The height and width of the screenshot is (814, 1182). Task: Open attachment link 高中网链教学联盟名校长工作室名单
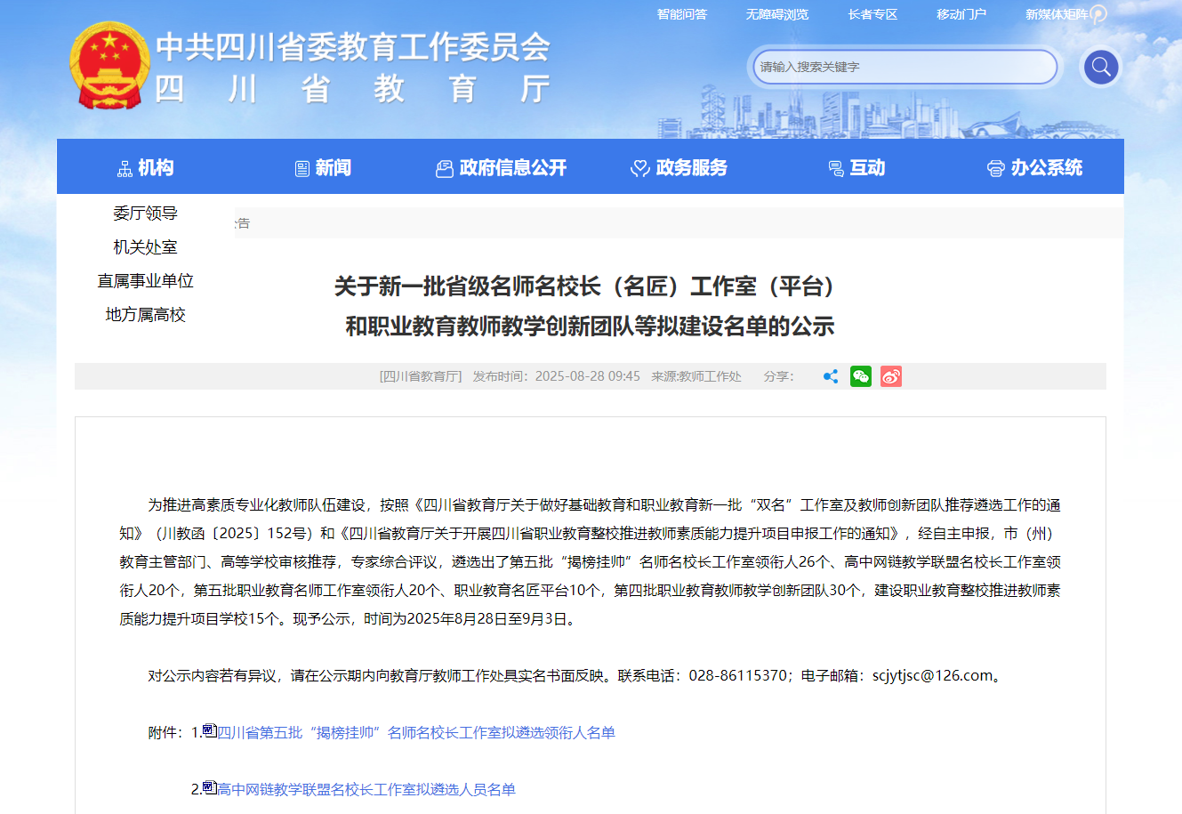(366, 789)
